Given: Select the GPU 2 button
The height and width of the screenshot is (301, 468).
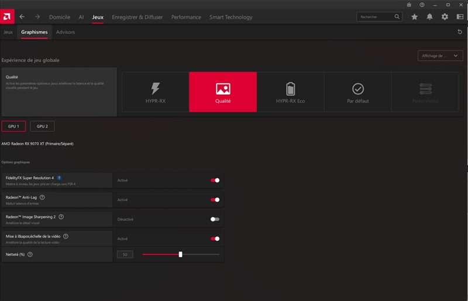Looking at the screenshot, I should (x=42, y=126).
